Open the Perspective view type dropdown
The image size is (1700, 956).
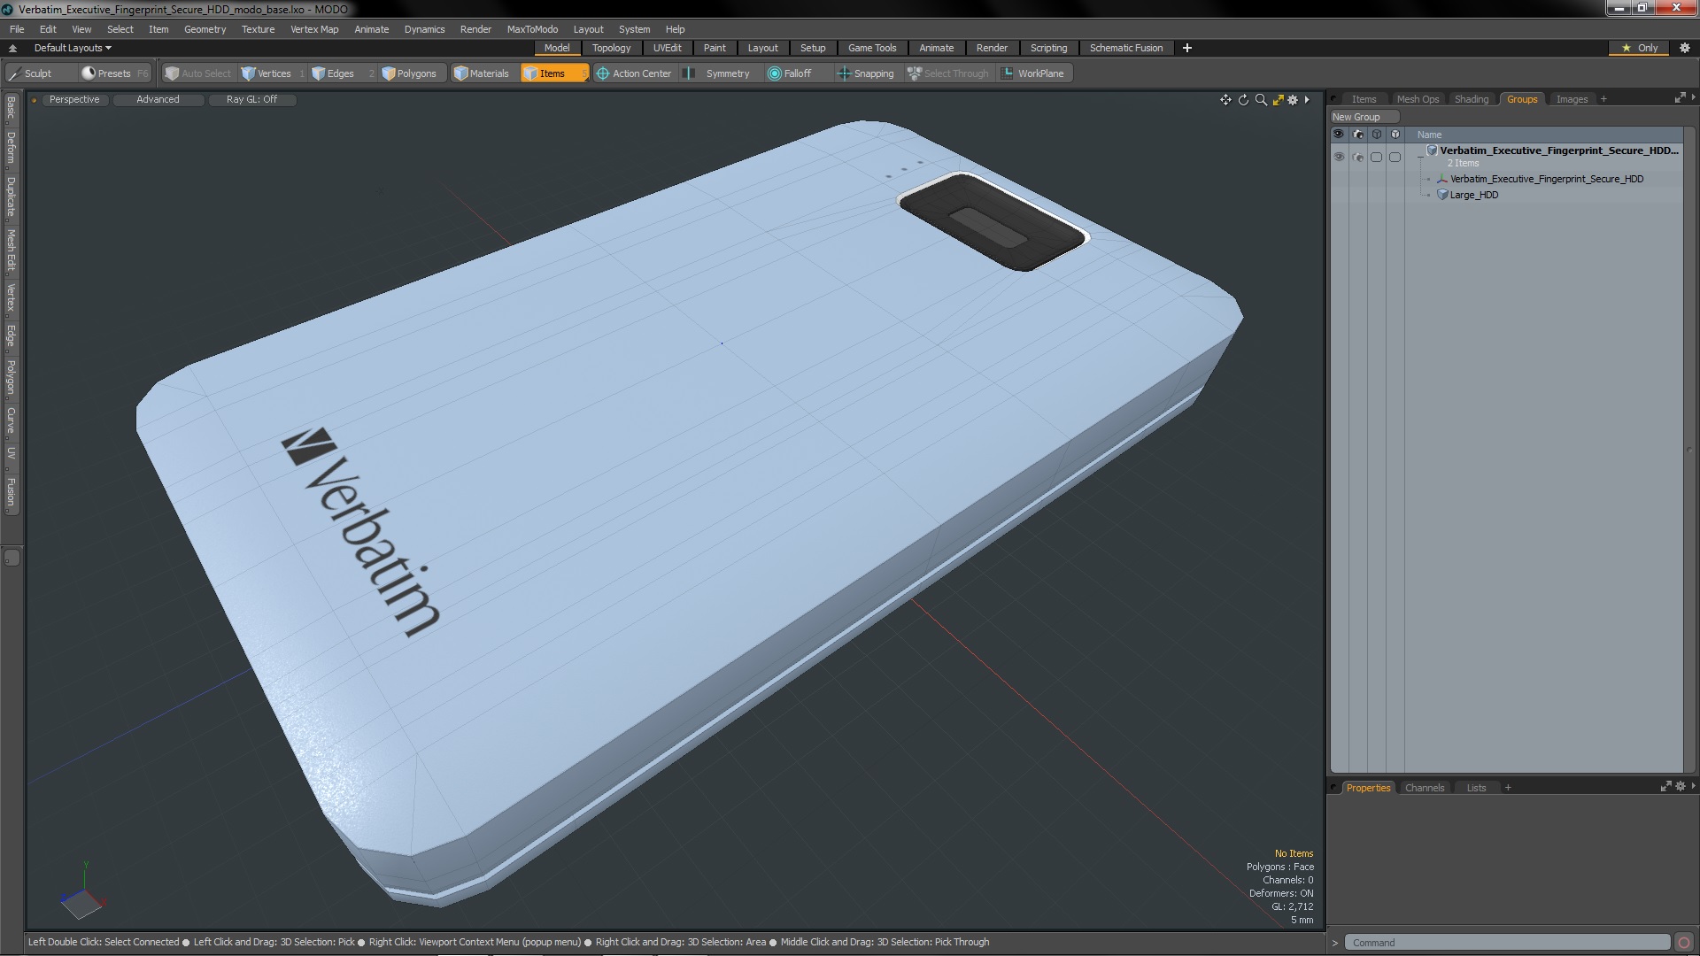[x=74, y=99]
